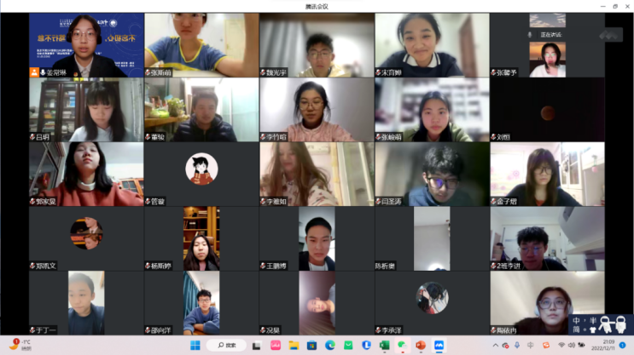Open the date and time flyout

(x=601, y=345)
